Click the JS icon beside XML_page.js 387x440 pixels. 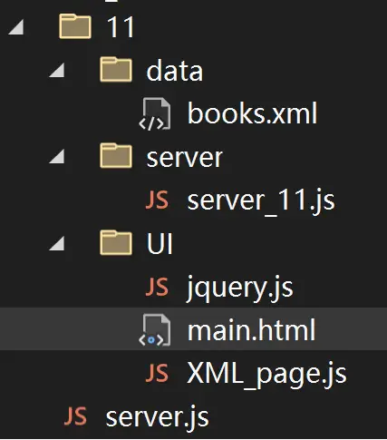click(157, 373)
